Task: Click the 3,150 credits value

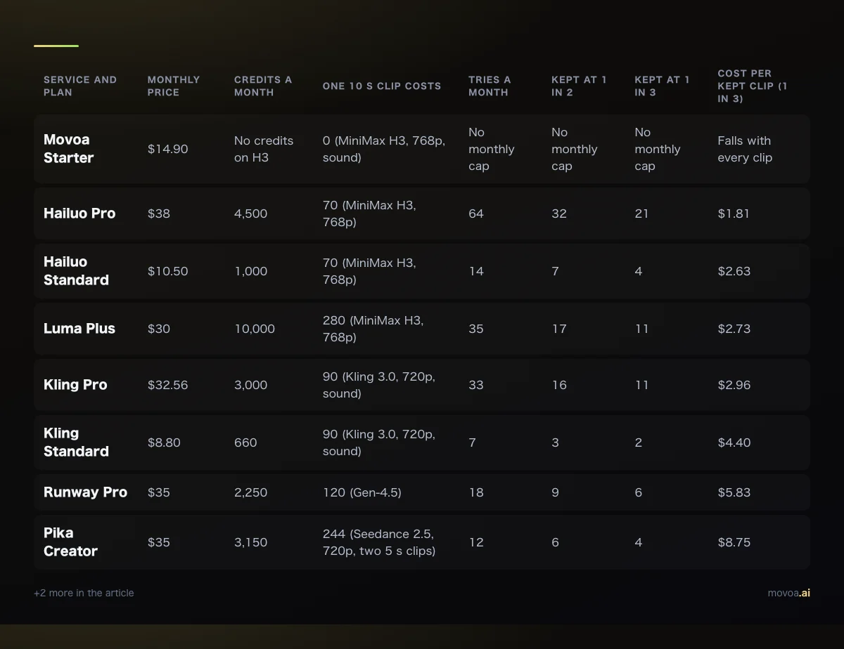Action: tap(250, 542)
